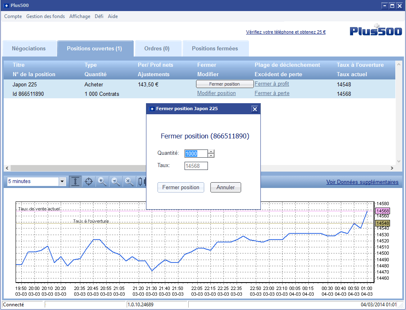Viewport: 406px width, 310px height.
Task: Click the Taux field in the dialog
Action: [x=196, y=166]
